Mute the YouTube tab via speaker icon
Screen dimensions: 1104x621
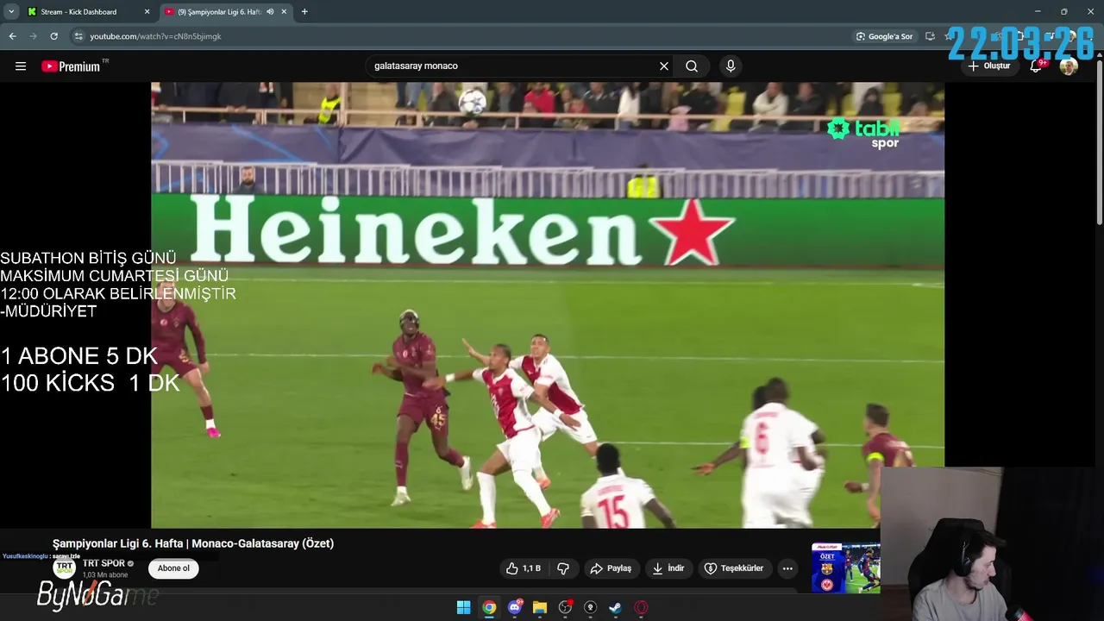click(270, 12)
